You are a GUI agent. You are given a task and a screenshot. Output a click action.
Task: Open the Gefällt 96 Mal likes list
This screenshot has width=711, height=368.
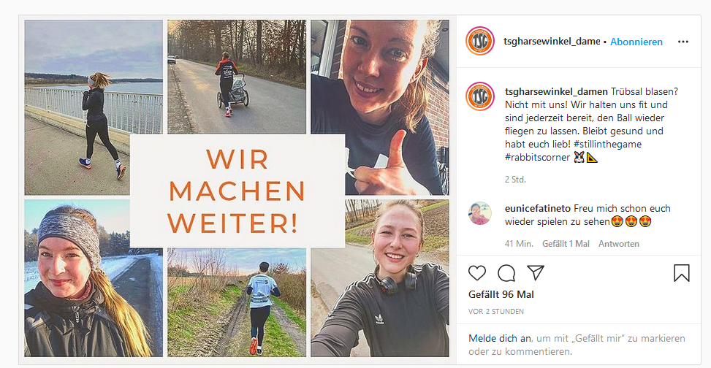pyautogui.click(x=501, y=294)
